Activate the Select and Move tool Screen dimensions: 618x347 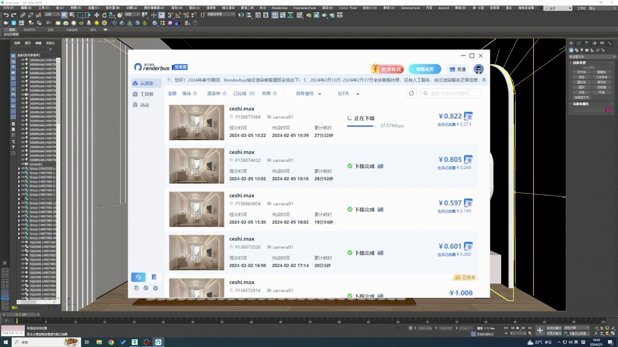tap(97, 15)
